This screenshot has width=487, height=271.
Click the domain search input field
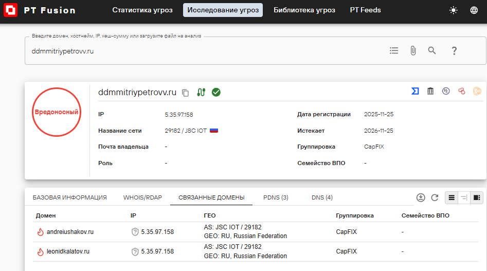point(206,51)
